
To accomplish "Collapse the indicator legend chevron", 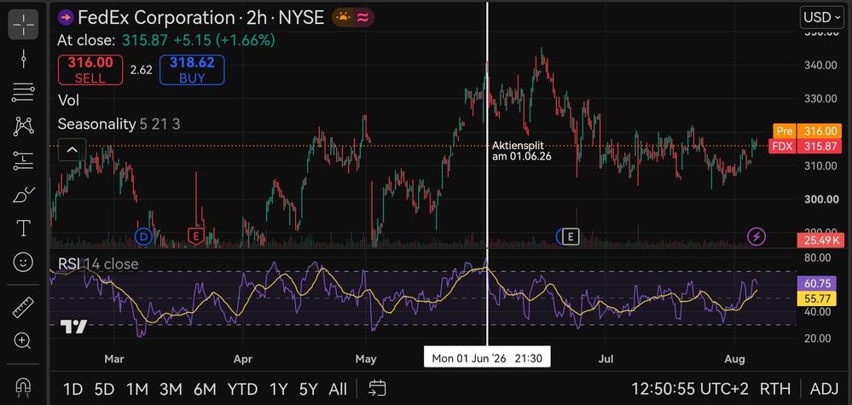I will coord(72,149).
